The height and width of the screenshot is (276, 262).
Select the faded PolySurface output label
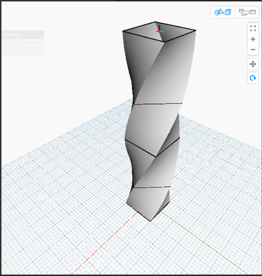[x=31, y=43]
